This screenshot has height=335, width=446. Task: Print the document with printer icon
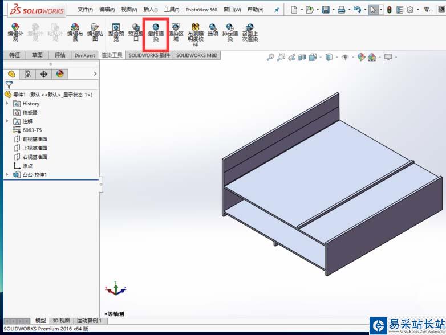tap(341, 10)
